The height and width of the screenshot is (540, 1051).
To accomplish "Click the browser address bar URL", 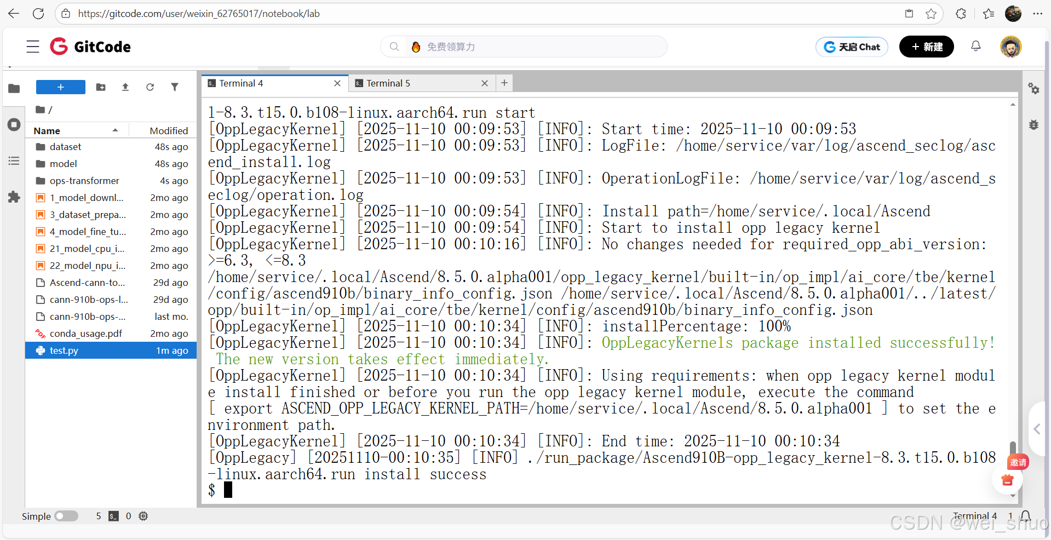I will (x=199, y=14).
